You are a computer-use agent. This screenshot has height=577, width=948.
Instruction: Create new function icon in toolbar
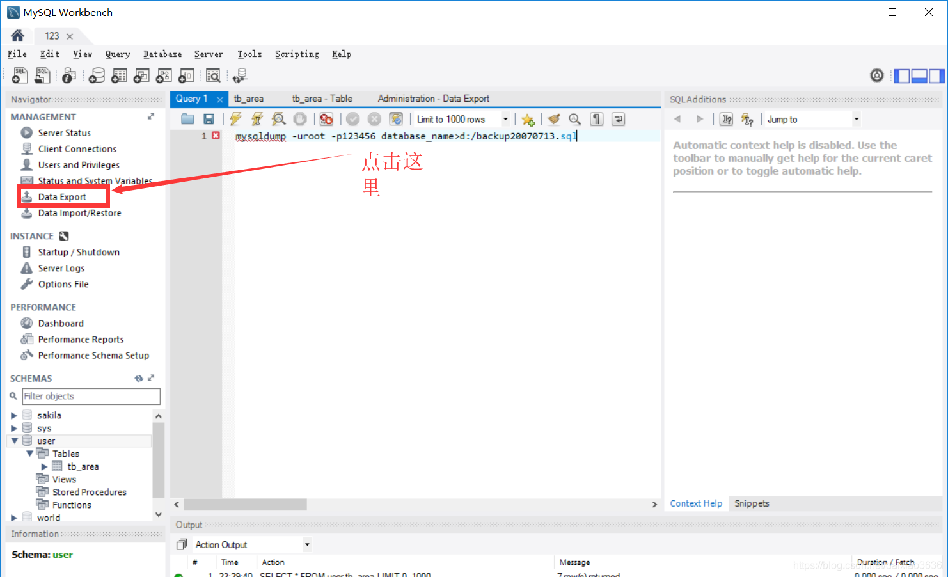coord(186,76)
